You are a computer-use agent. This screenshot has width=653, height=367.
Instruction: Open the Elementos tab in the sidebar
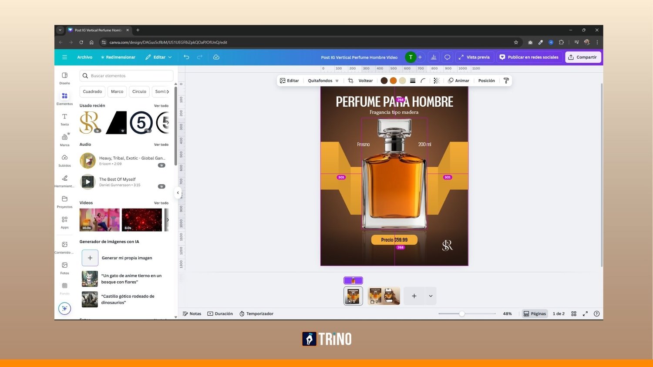click(64, 98)
